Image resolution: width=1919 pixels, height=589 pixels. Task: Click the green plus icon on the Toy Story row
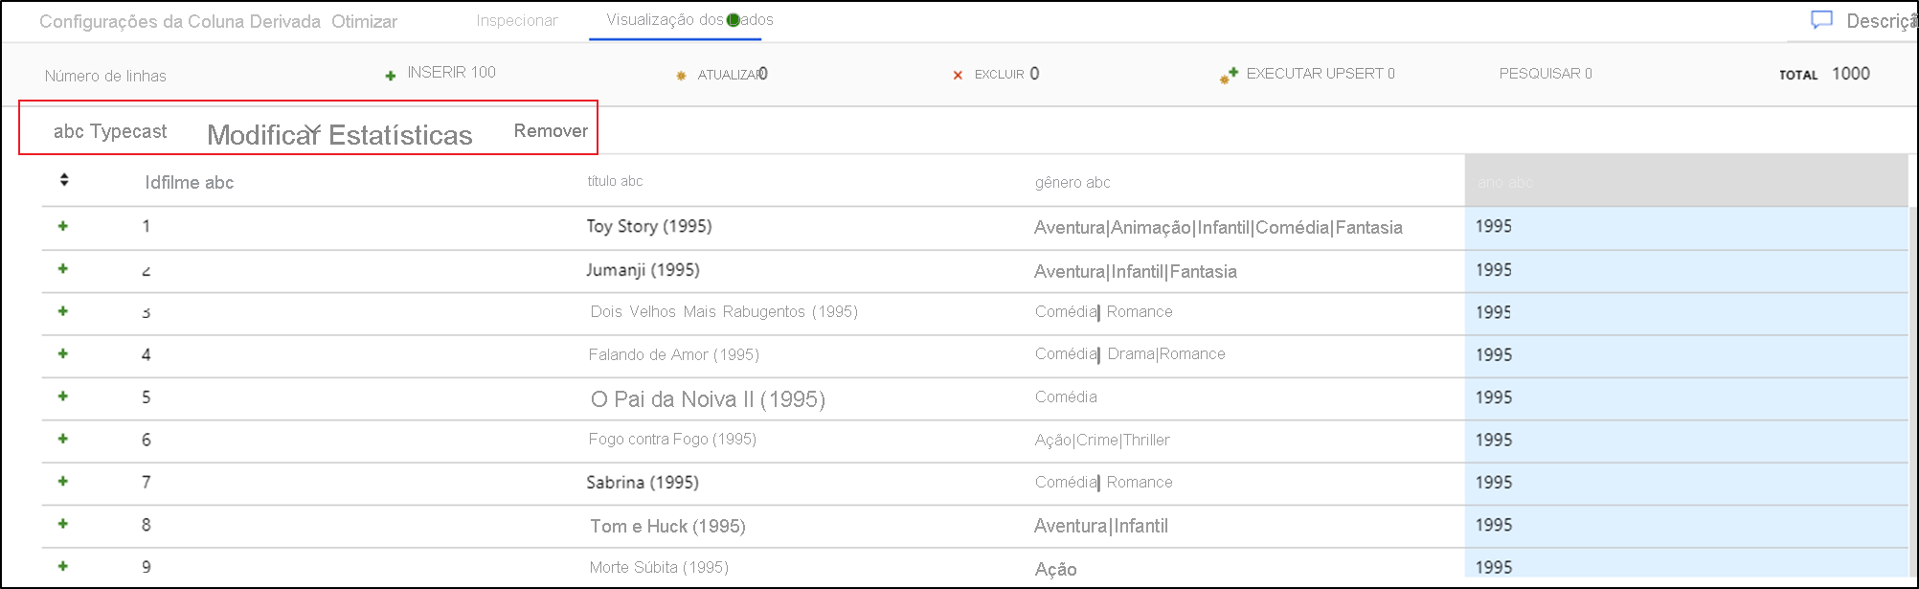tap(63, 226)
